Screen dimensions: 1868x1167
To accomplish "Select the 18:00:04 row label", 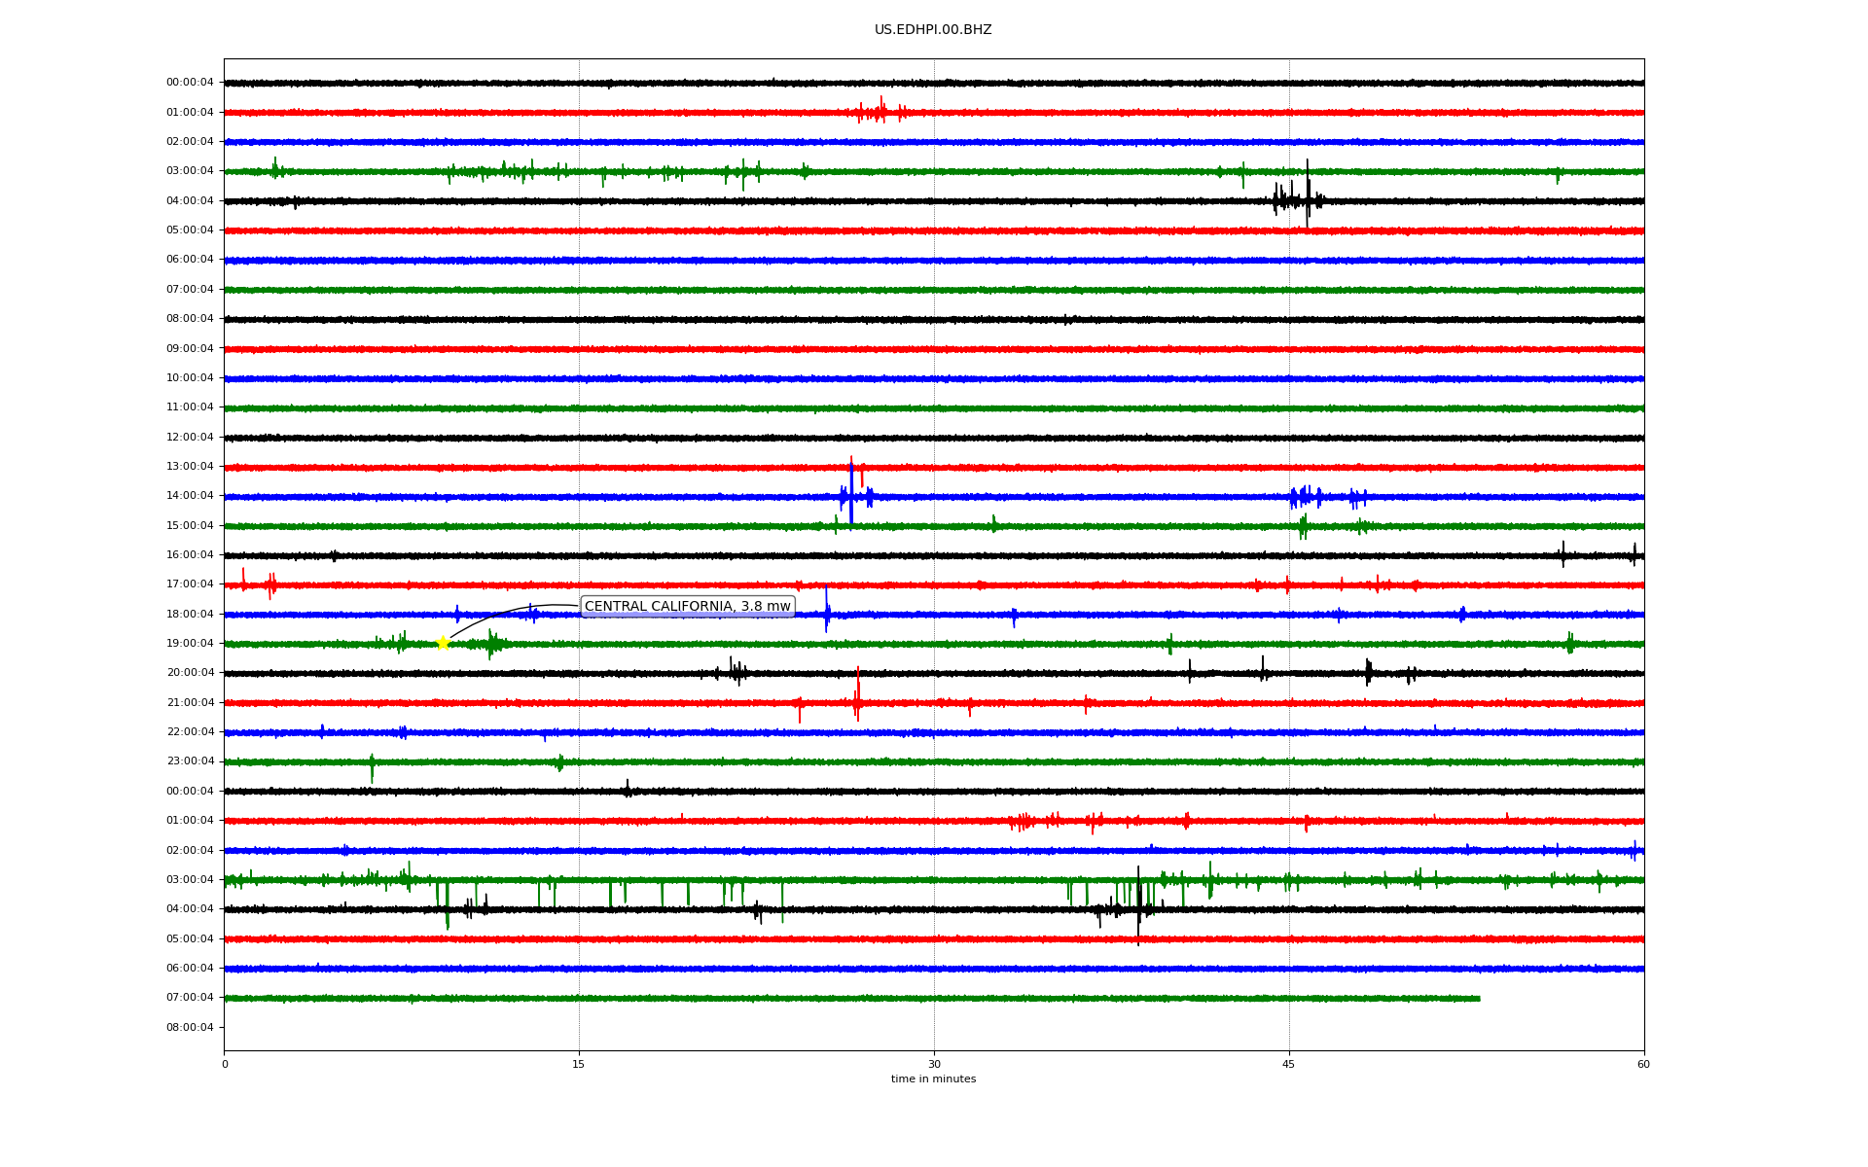I will [190, 614].
